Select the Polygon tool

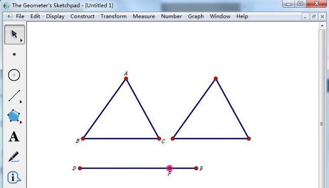click(14, 116)
